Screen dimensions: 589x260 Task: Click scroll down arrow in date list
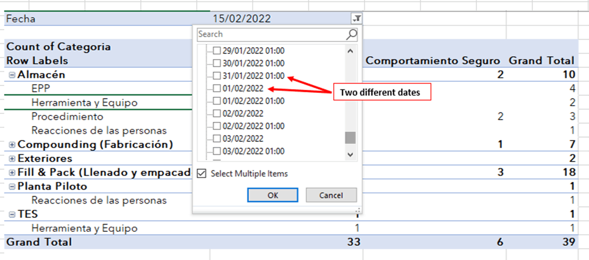[350, 155]
